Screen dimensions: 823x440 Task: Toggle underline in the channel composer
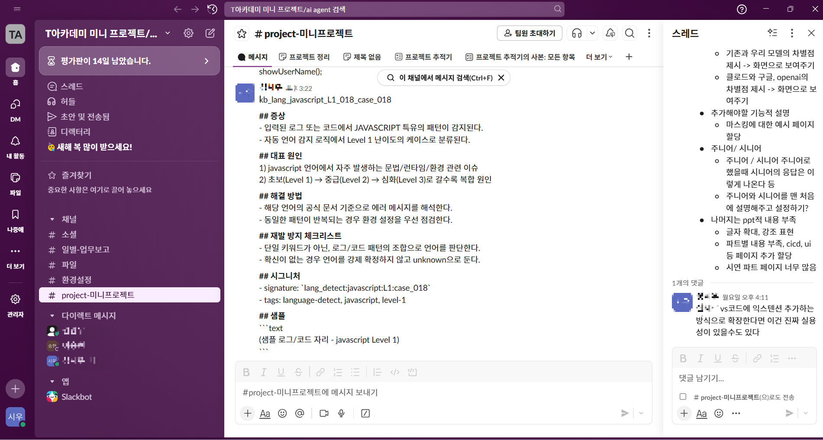tap(281, 372)
